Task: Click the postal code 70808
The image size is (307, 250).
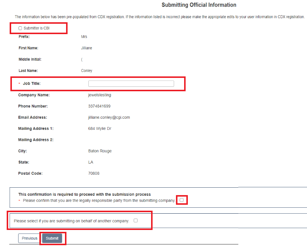Action: (94, 173)
